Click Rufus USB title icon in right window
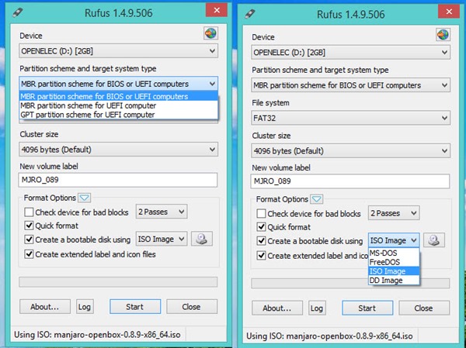The width and height of the screenshot is (466, 348). click(250, 14)
